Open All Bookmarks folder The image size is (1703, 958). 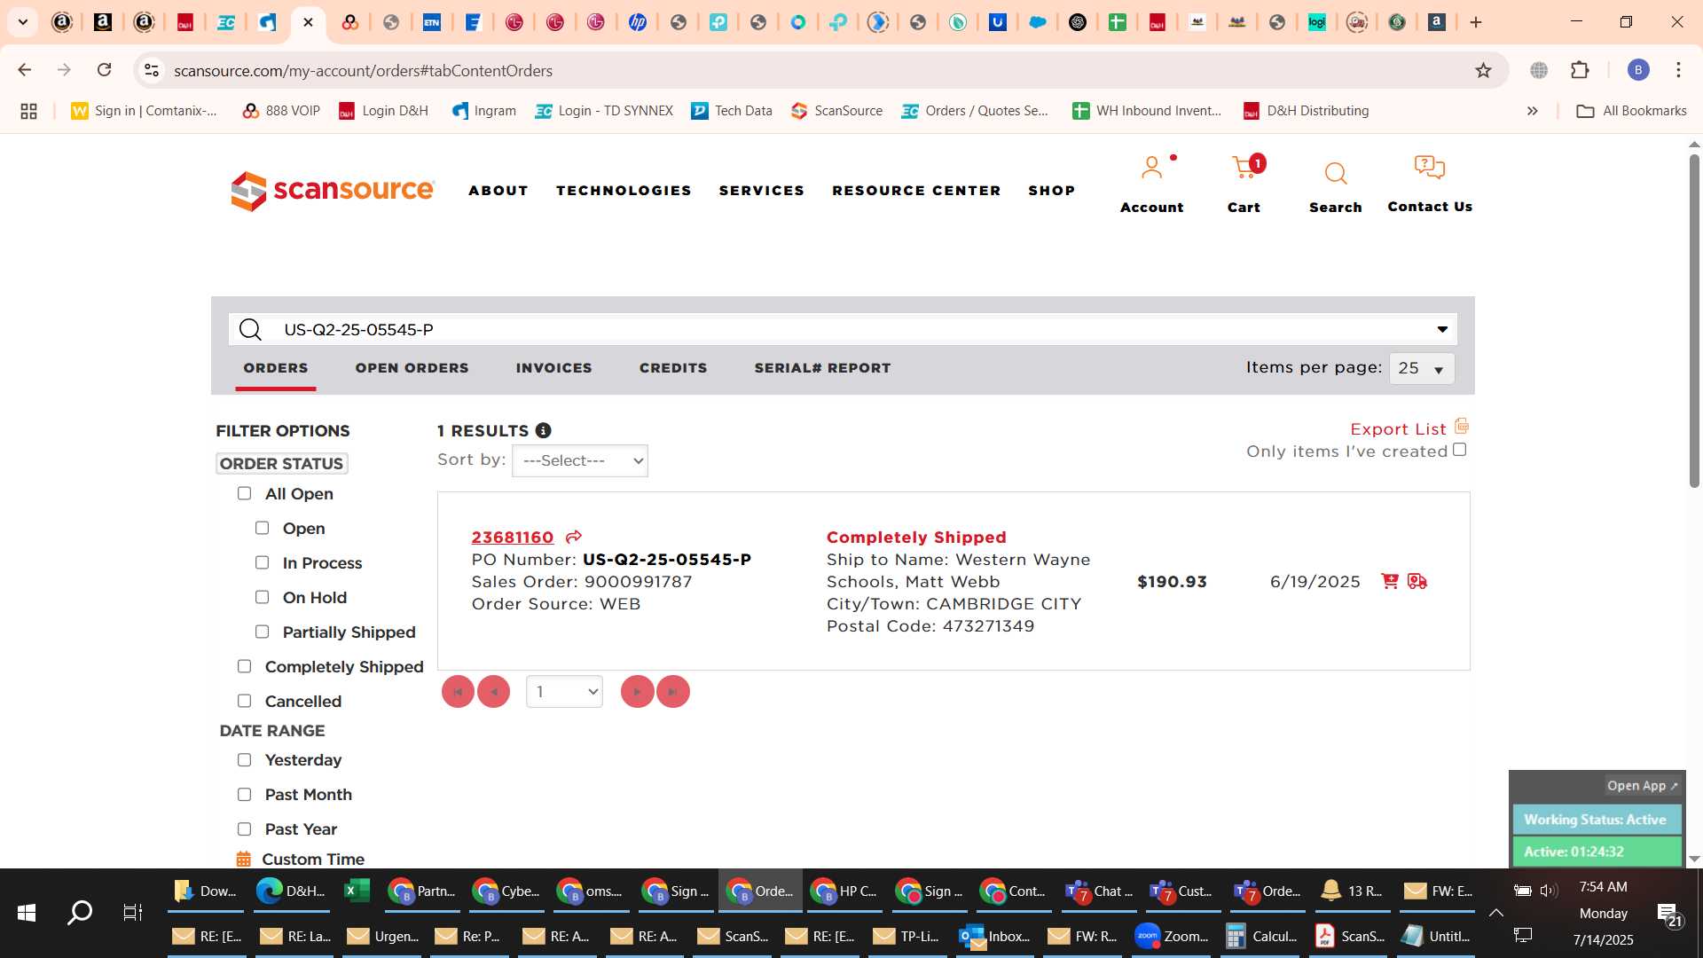(x=1631, y=111)
